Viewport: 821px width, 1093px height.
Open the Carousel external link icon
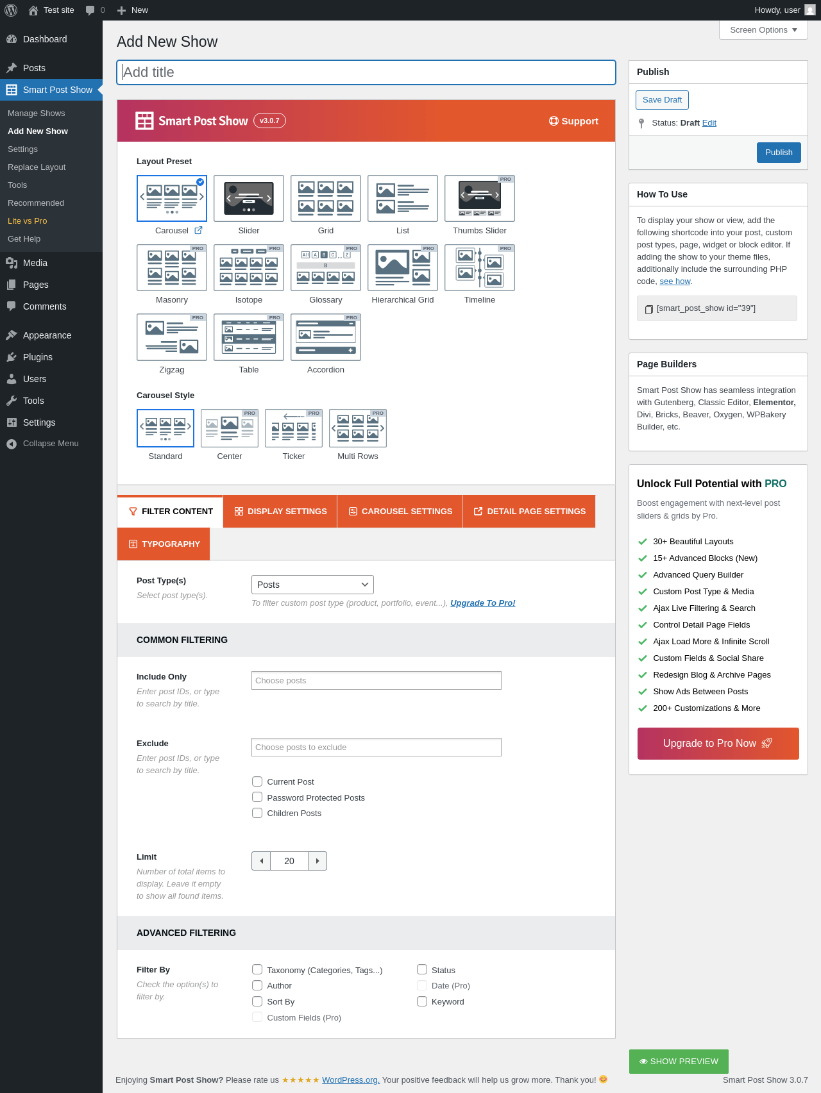click(198, 230)
